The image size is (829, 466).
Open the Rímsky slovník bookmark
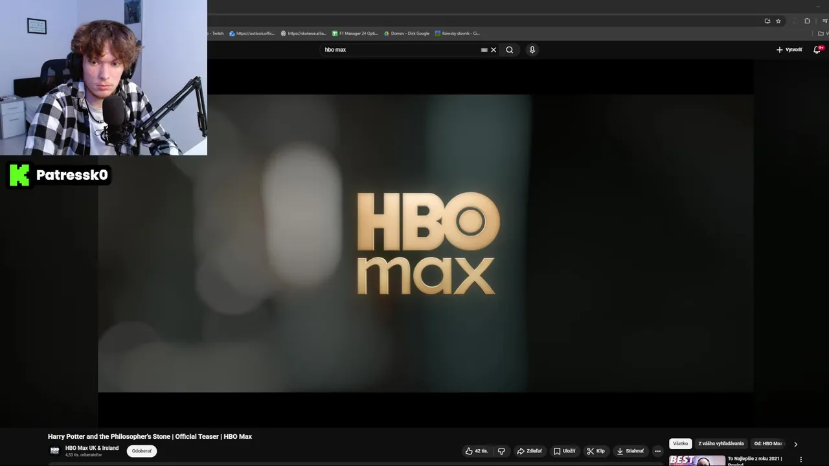pos(458,34)
